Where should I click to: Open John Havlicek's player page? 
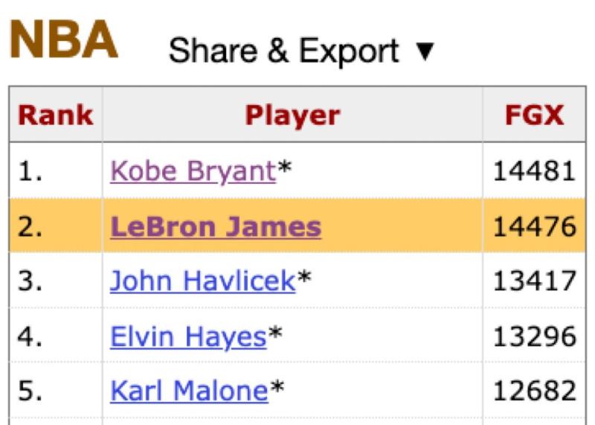point(202,281)
